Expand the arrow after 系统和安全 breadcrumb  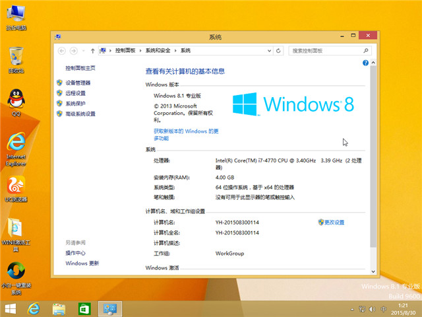tap(175, 51)
